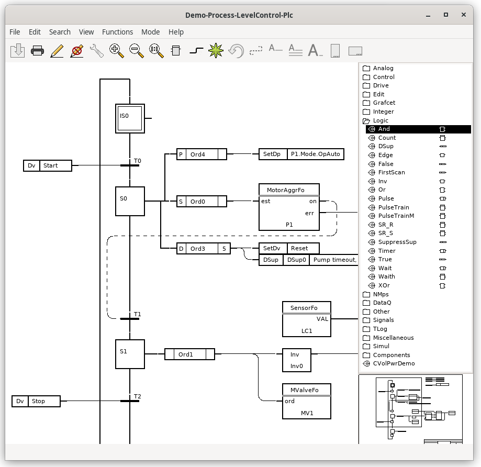Expand the Components folder

[366, 355]
